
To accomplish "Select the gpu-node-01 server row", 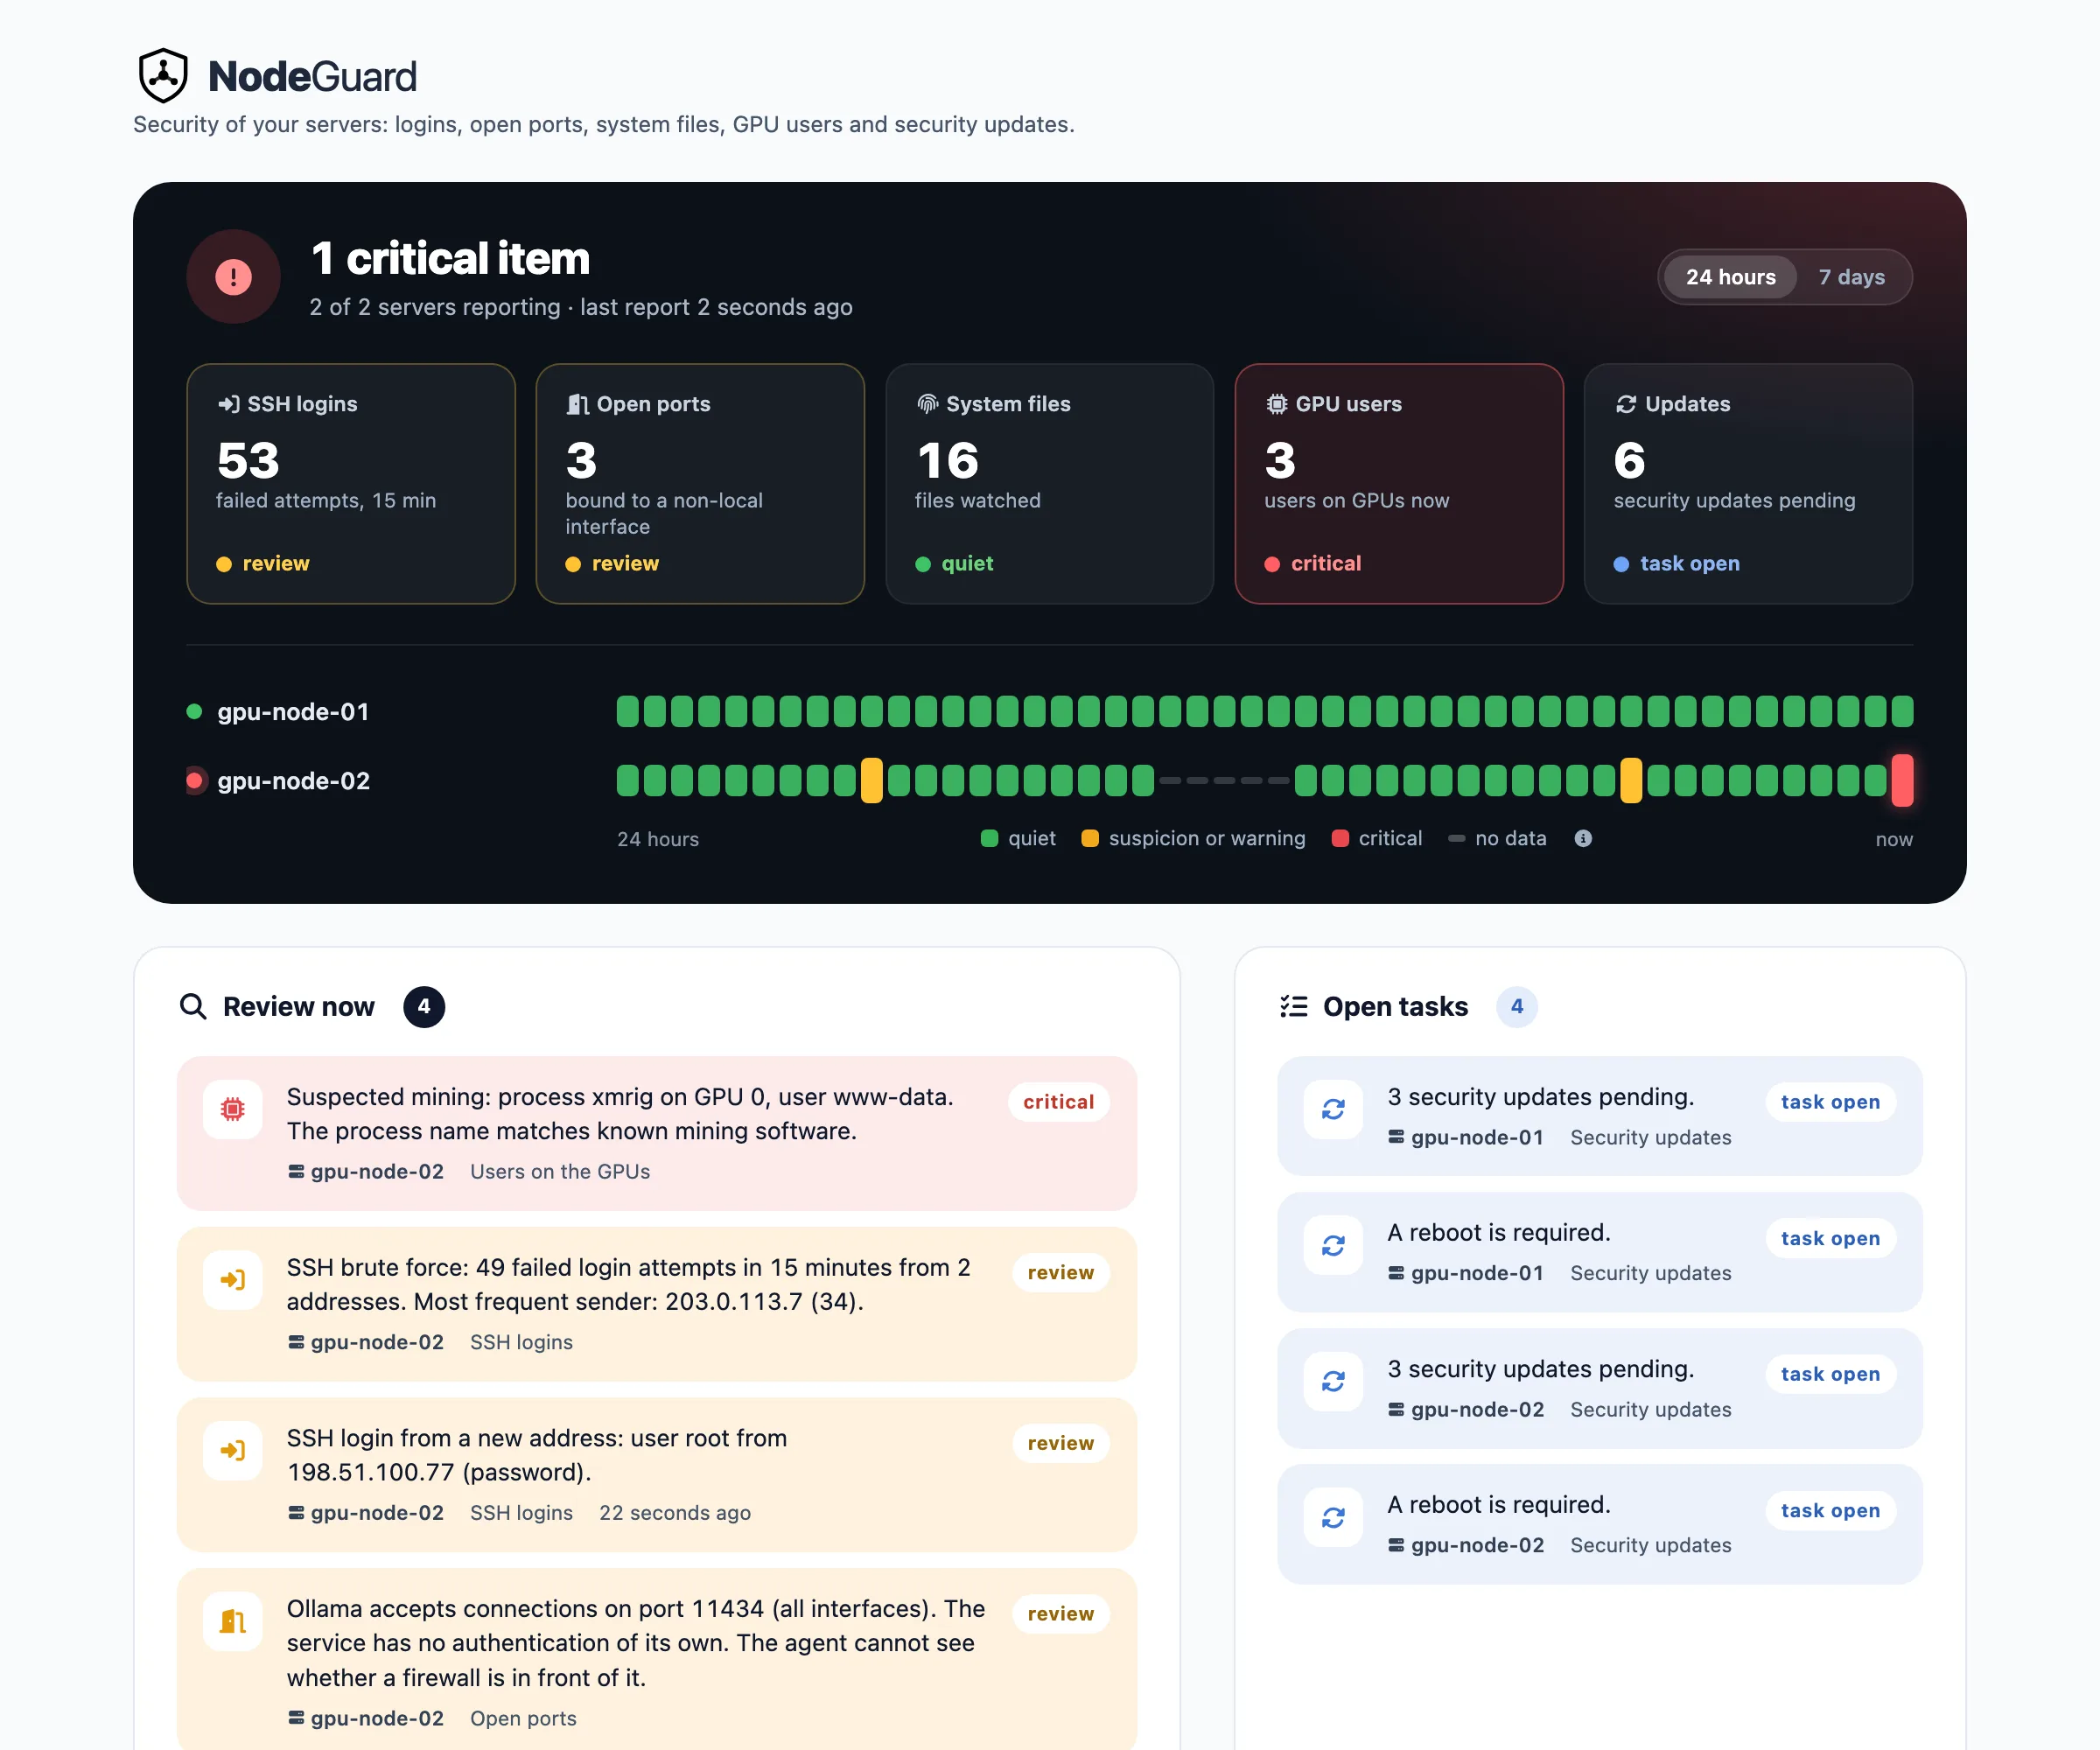I will [1049, 712].
